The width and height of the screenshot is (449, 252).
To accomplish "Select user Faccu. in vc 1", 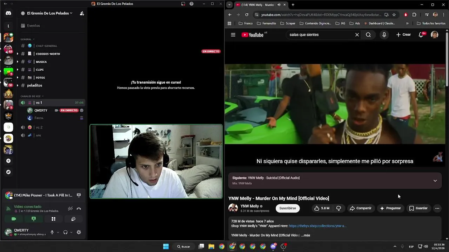I will click(55, 118).
